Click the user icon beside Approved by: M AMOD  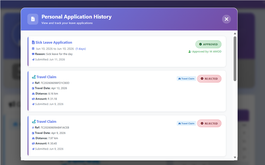(x=190, y=52)
